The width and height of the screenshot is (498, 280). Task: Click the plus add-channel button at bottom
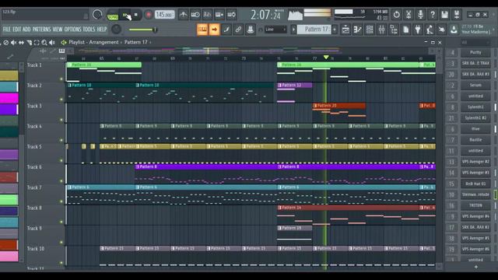[x=475, y=267]
